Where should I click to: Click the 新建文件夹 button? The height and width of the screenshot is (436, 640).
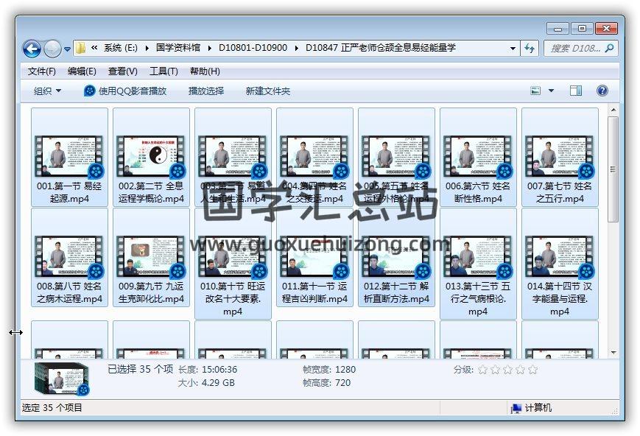coord(267,91)
